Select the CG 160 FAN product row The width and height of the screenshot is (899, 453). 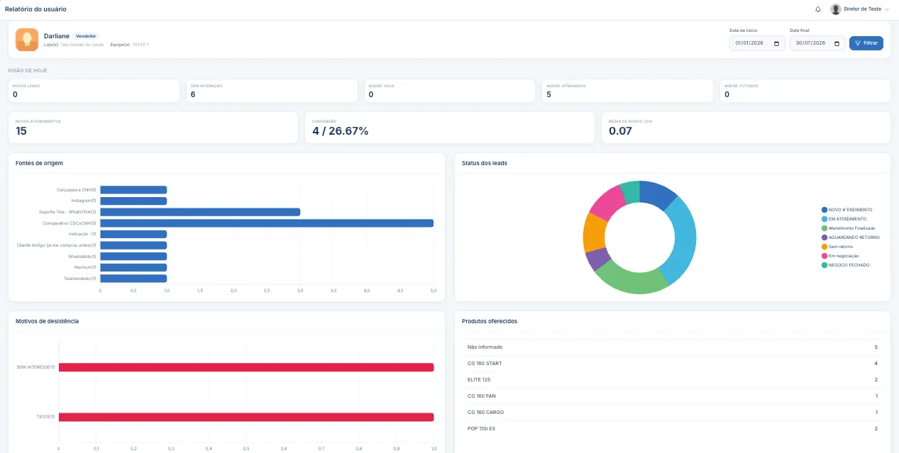(x=673, y=396)
